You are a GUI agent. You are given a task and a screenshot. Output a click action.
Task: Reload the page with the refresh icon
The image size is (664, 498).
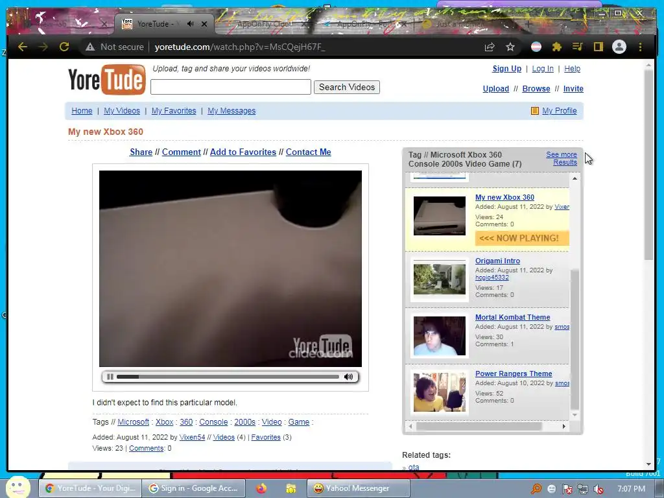click(64, 47)
